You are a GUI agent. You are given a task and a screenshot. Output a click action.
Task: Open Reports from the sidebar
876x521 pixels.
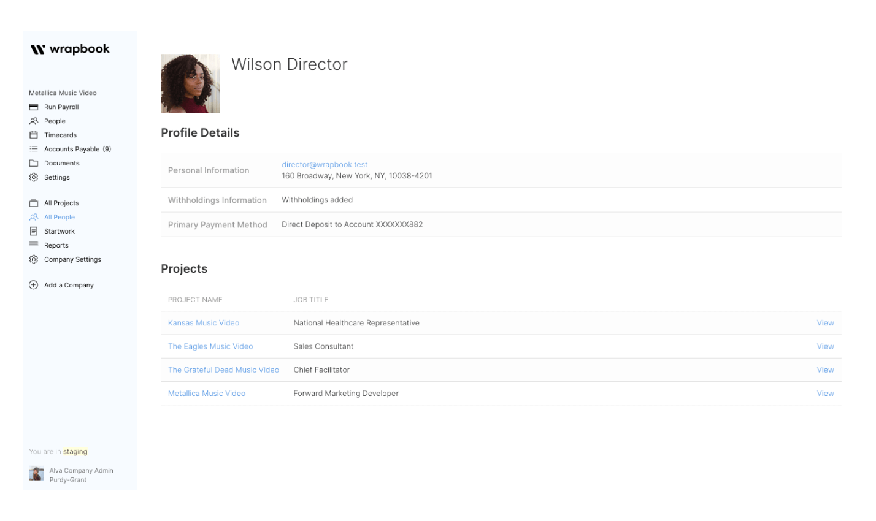click(x=56, y=246)
